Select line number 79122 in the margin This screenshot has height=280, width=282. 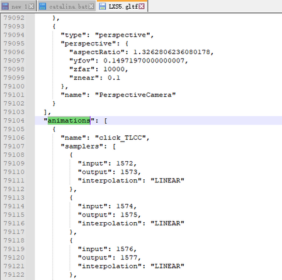click(14, 275)
